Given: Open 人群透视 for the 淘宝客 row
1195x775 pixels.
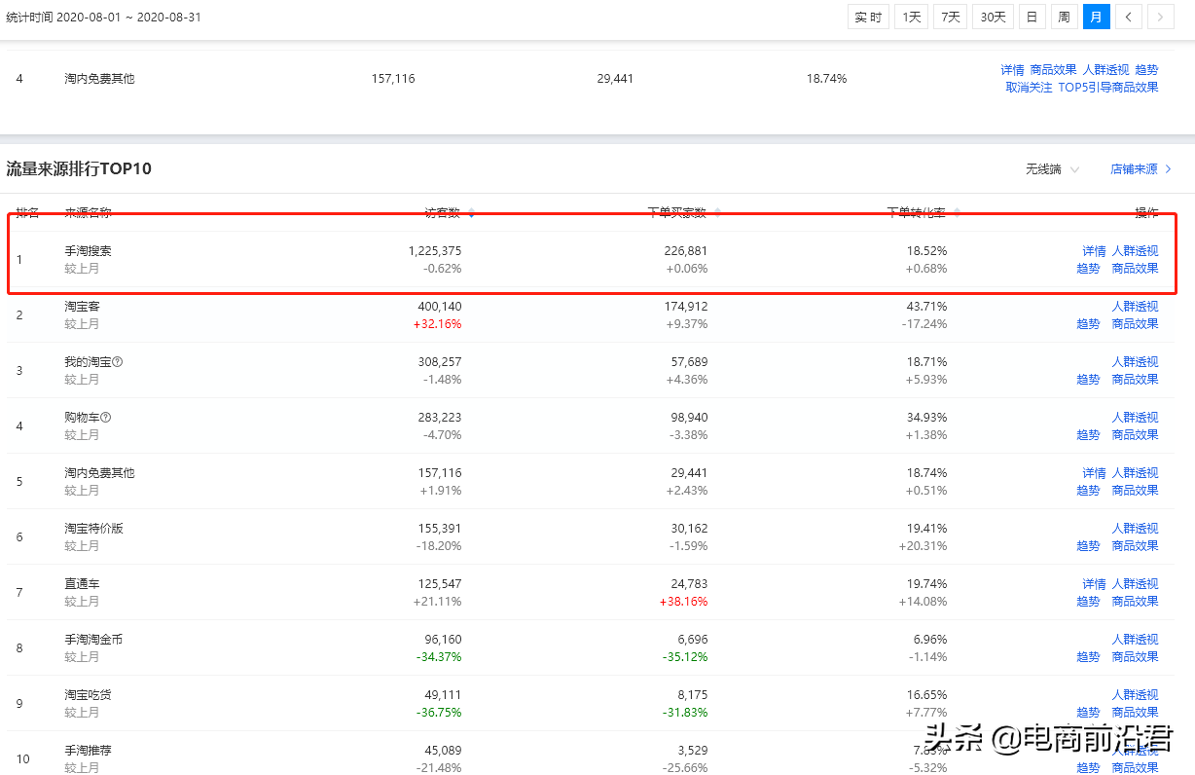Looking at the screenshot, I should point(1135,307).
